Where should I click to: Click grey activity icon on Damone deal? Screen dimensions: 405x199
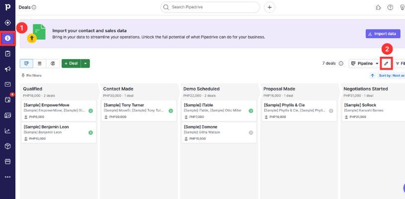coord(251,132)
